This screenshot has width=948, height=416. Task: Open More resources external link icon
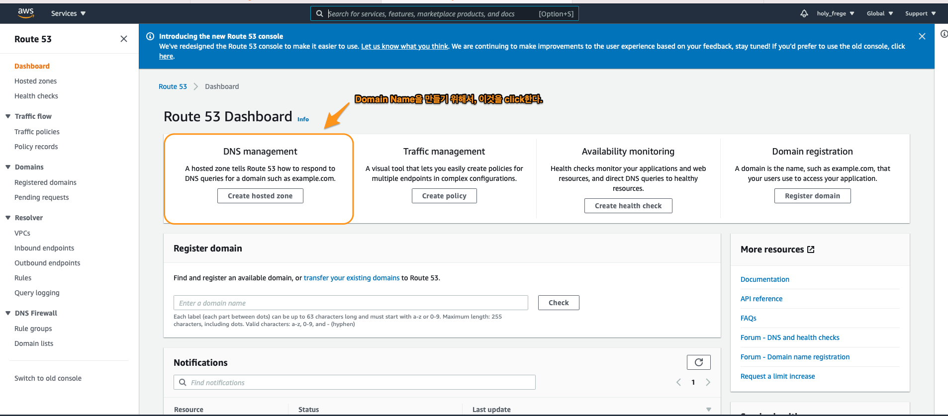pyautogui.click(x=811, y=250)
